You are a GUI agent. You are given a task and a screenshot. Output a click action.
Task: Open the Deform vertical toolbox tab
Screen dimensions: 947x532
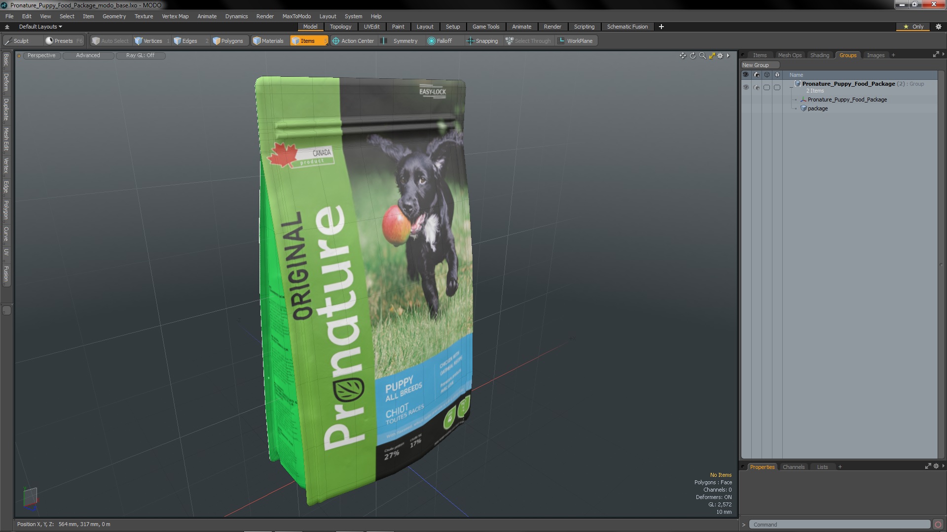[x=6, y=83]
